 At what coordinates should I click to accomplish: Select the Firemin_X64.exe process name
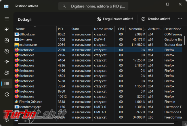31,102
